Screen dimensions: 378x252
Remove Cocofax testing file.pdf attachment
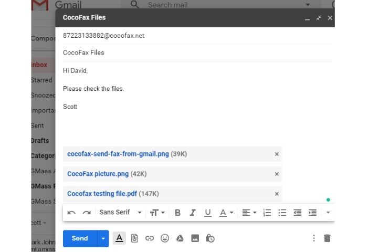tap(277, 194)
